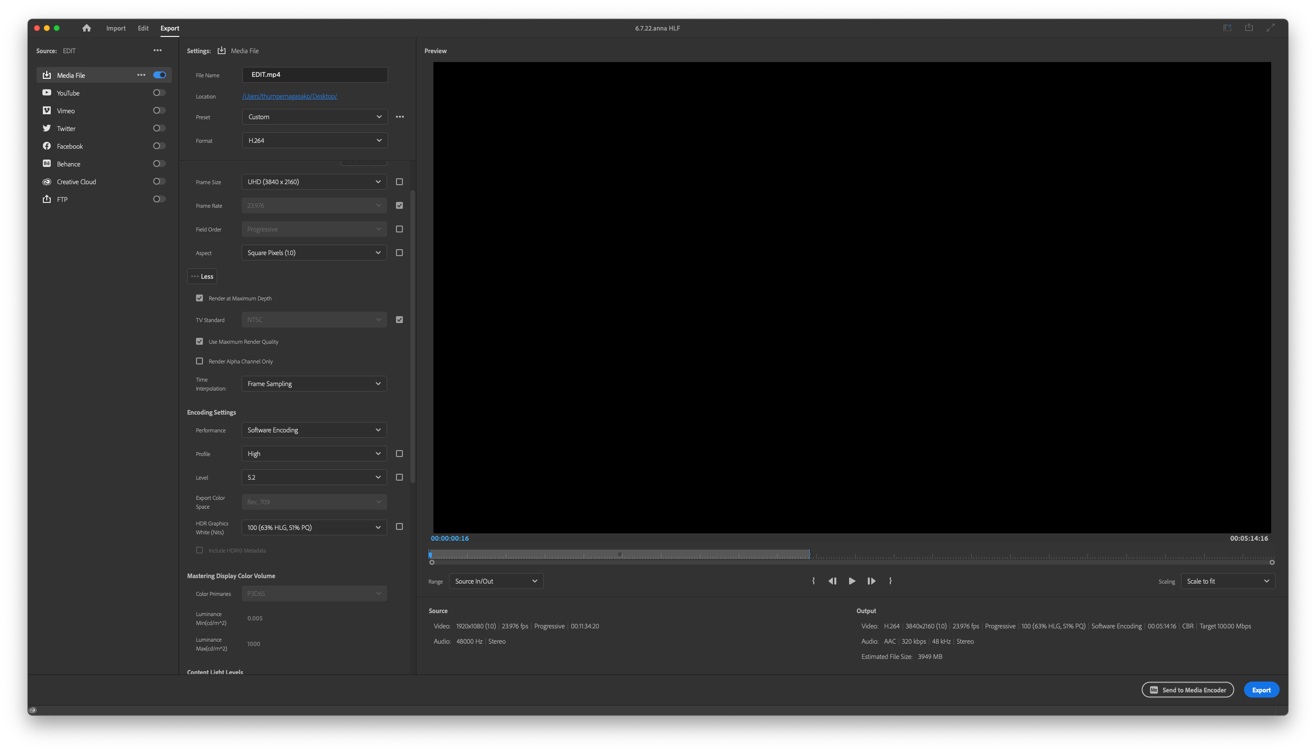
Task: Click the YouTube destination icon
Action: pos(46,93)
